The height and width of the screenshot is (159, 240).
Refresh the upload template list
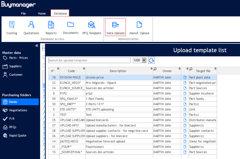coord(151,60)
